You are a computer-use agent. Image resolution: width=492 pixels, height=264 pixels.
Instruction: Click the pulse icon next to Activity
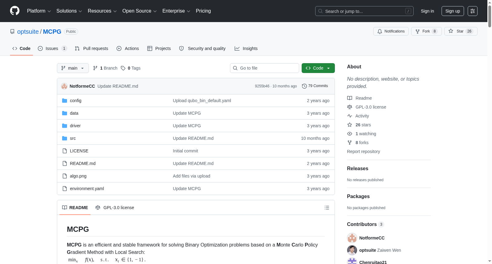(x=350, y=116)
